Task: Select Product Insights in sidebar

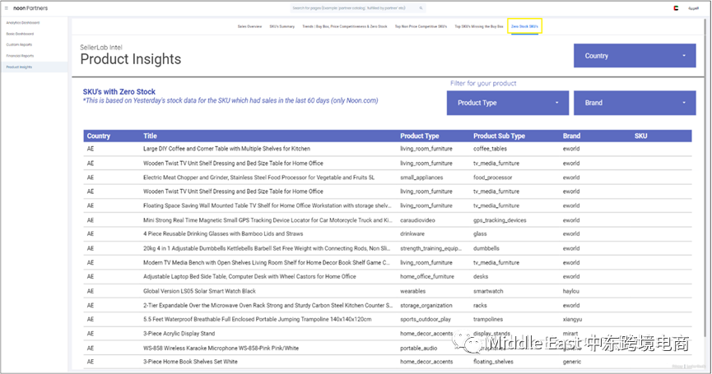Action: (19, 67)
